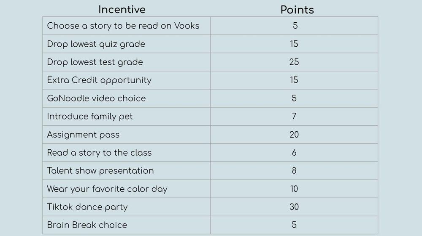The height and width of the screenshot is (236, 422).
Task: Select the "Drop lowest test grade" row label
Action: pos(95,62)
